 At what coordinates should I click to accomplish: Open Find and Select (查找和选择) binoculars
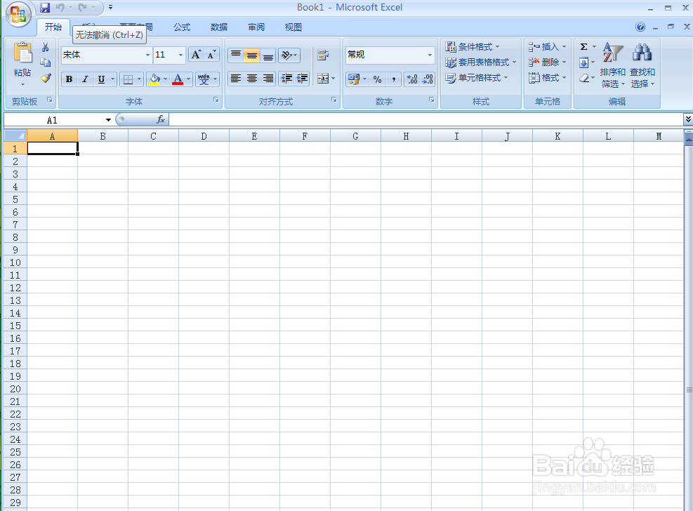pyautogui.click(x=642, y=65)
